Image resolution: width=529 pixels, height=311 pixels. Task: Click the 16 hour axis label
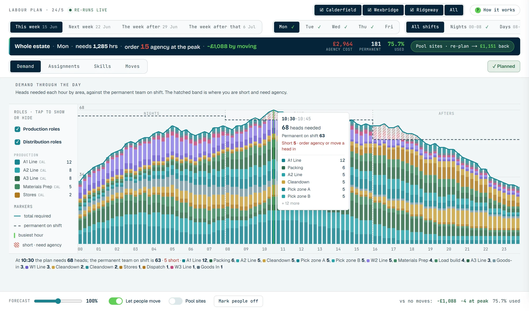[x=375, y=249]
